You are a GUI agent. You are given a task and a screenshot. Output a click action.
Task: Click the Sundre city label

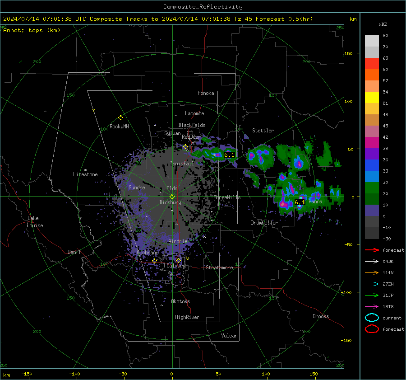pyautogui.click(x=137, y=187)
